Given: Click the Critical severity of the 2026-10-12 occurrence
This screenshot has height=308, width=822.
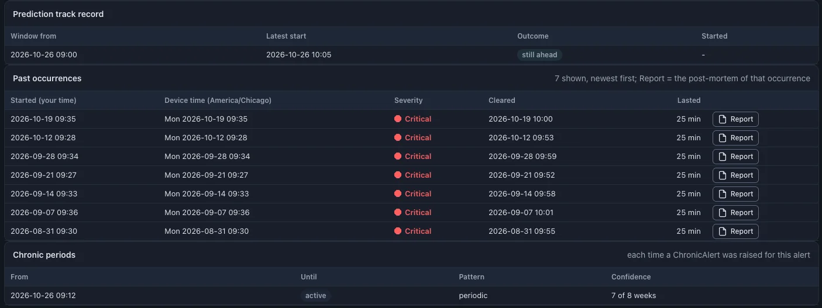Looking at the screenshot, I should click(413, 138).
